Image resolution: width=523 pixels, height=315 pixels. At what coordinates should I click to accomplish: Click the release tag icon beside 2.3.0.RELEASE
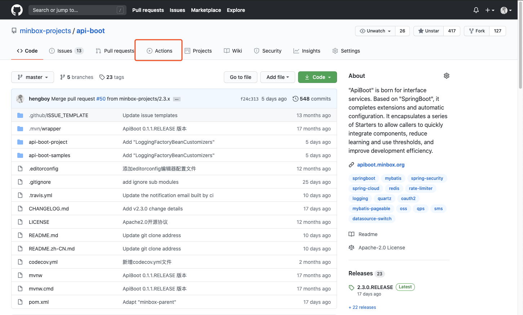(351, 287)
